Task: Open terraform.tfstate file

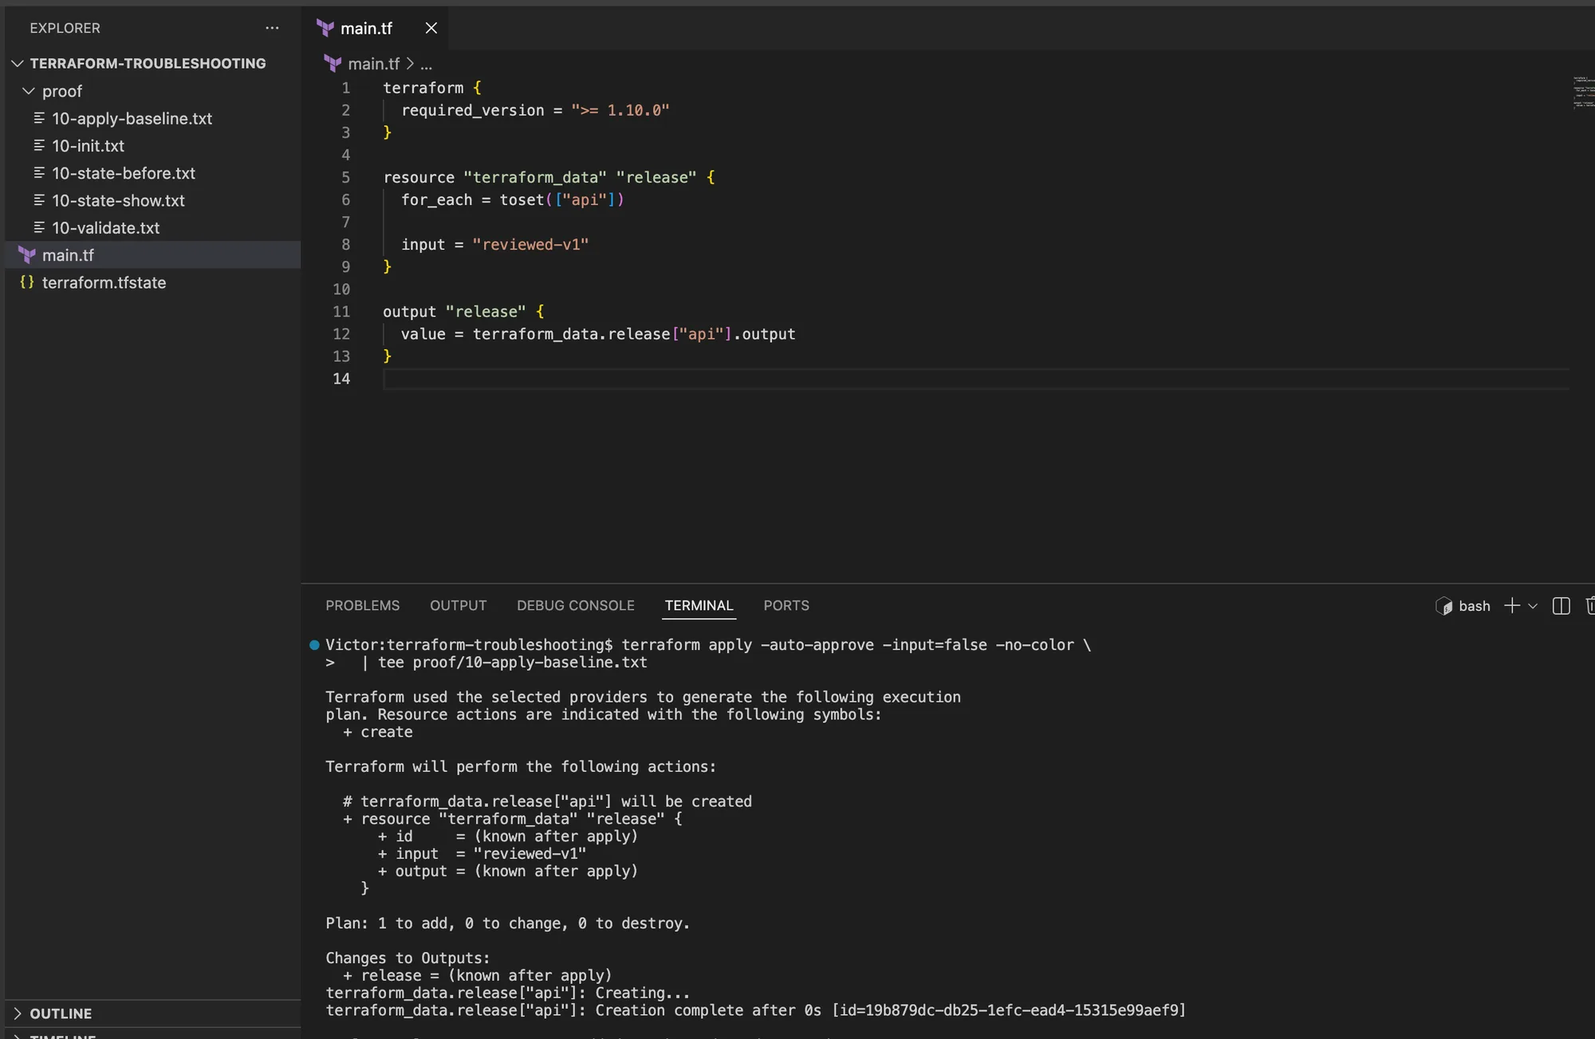Action: (104, 283)
